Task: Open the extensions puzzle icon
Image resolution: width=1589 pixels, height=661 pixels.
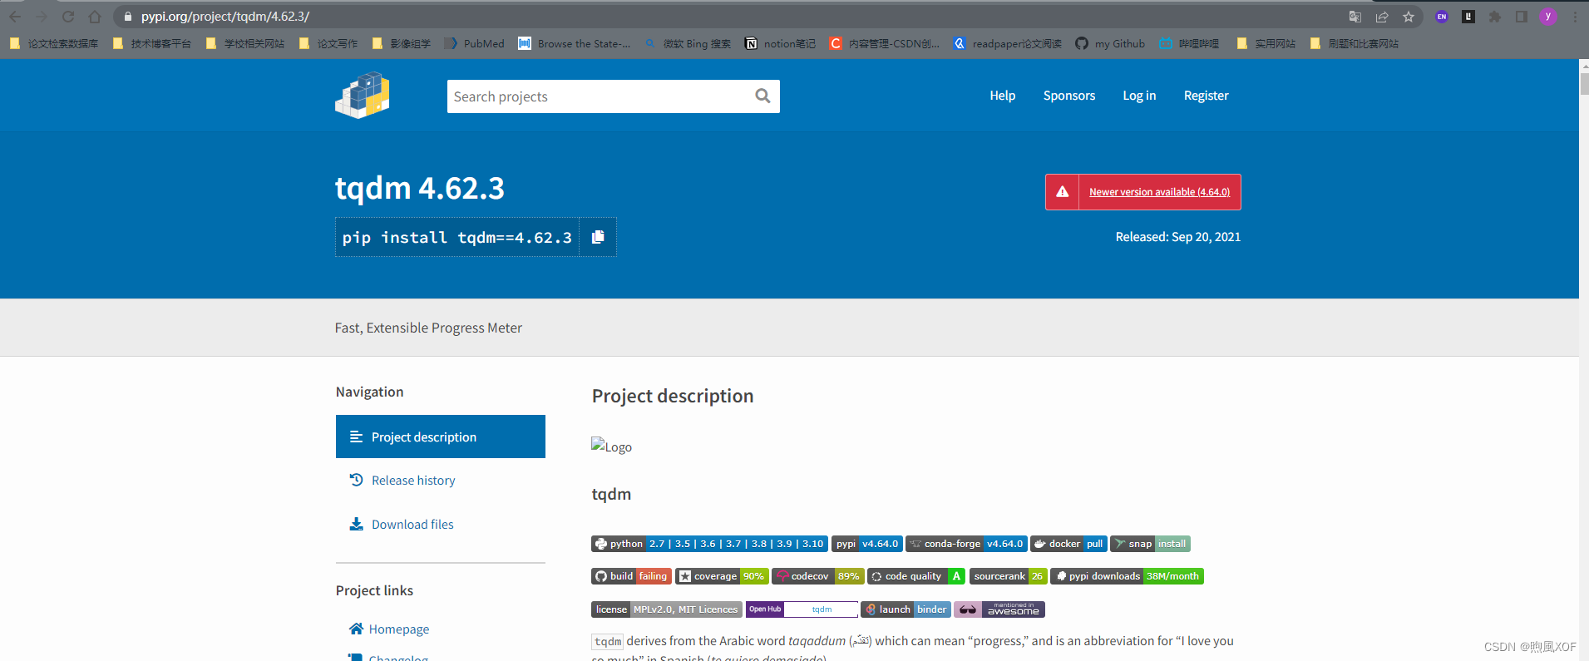Action: tap(1495, 17)
